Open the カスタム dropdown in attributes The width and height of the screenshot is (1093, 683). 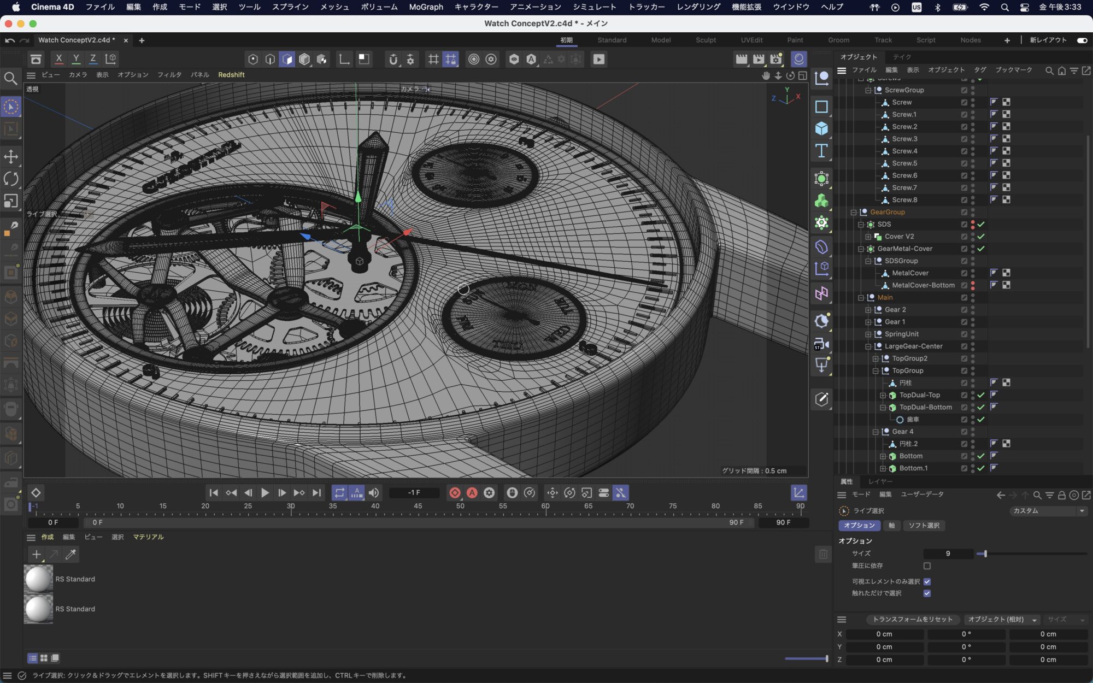click(1048, 511)
